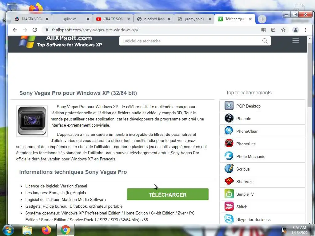The image size is (315, 236).
Task: Click the Scribus pen icon
Action: coord(229,169)
